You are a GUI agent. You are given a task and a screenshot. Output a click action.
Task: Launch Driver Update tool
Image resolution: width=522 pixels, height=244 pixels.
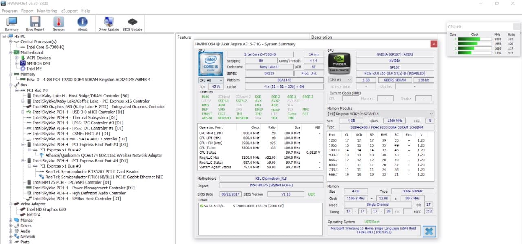coord(108,24)
